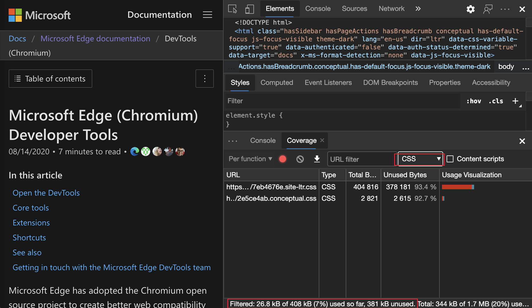532x308 pixels.
Task: Expand the Per function dropdown
Action: 250,159
